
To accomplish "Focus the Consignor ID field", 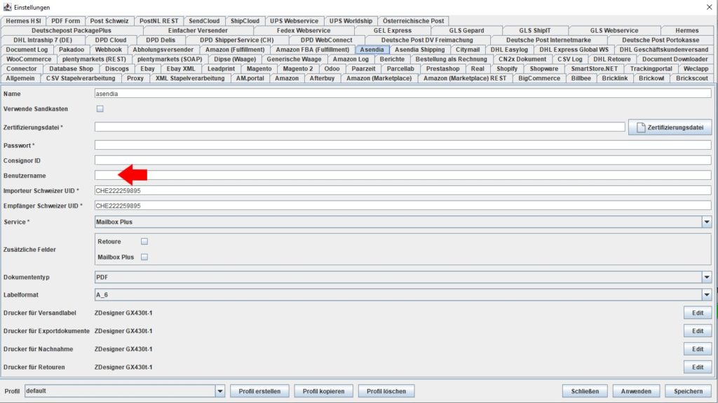I will click(x=403, y=160).
